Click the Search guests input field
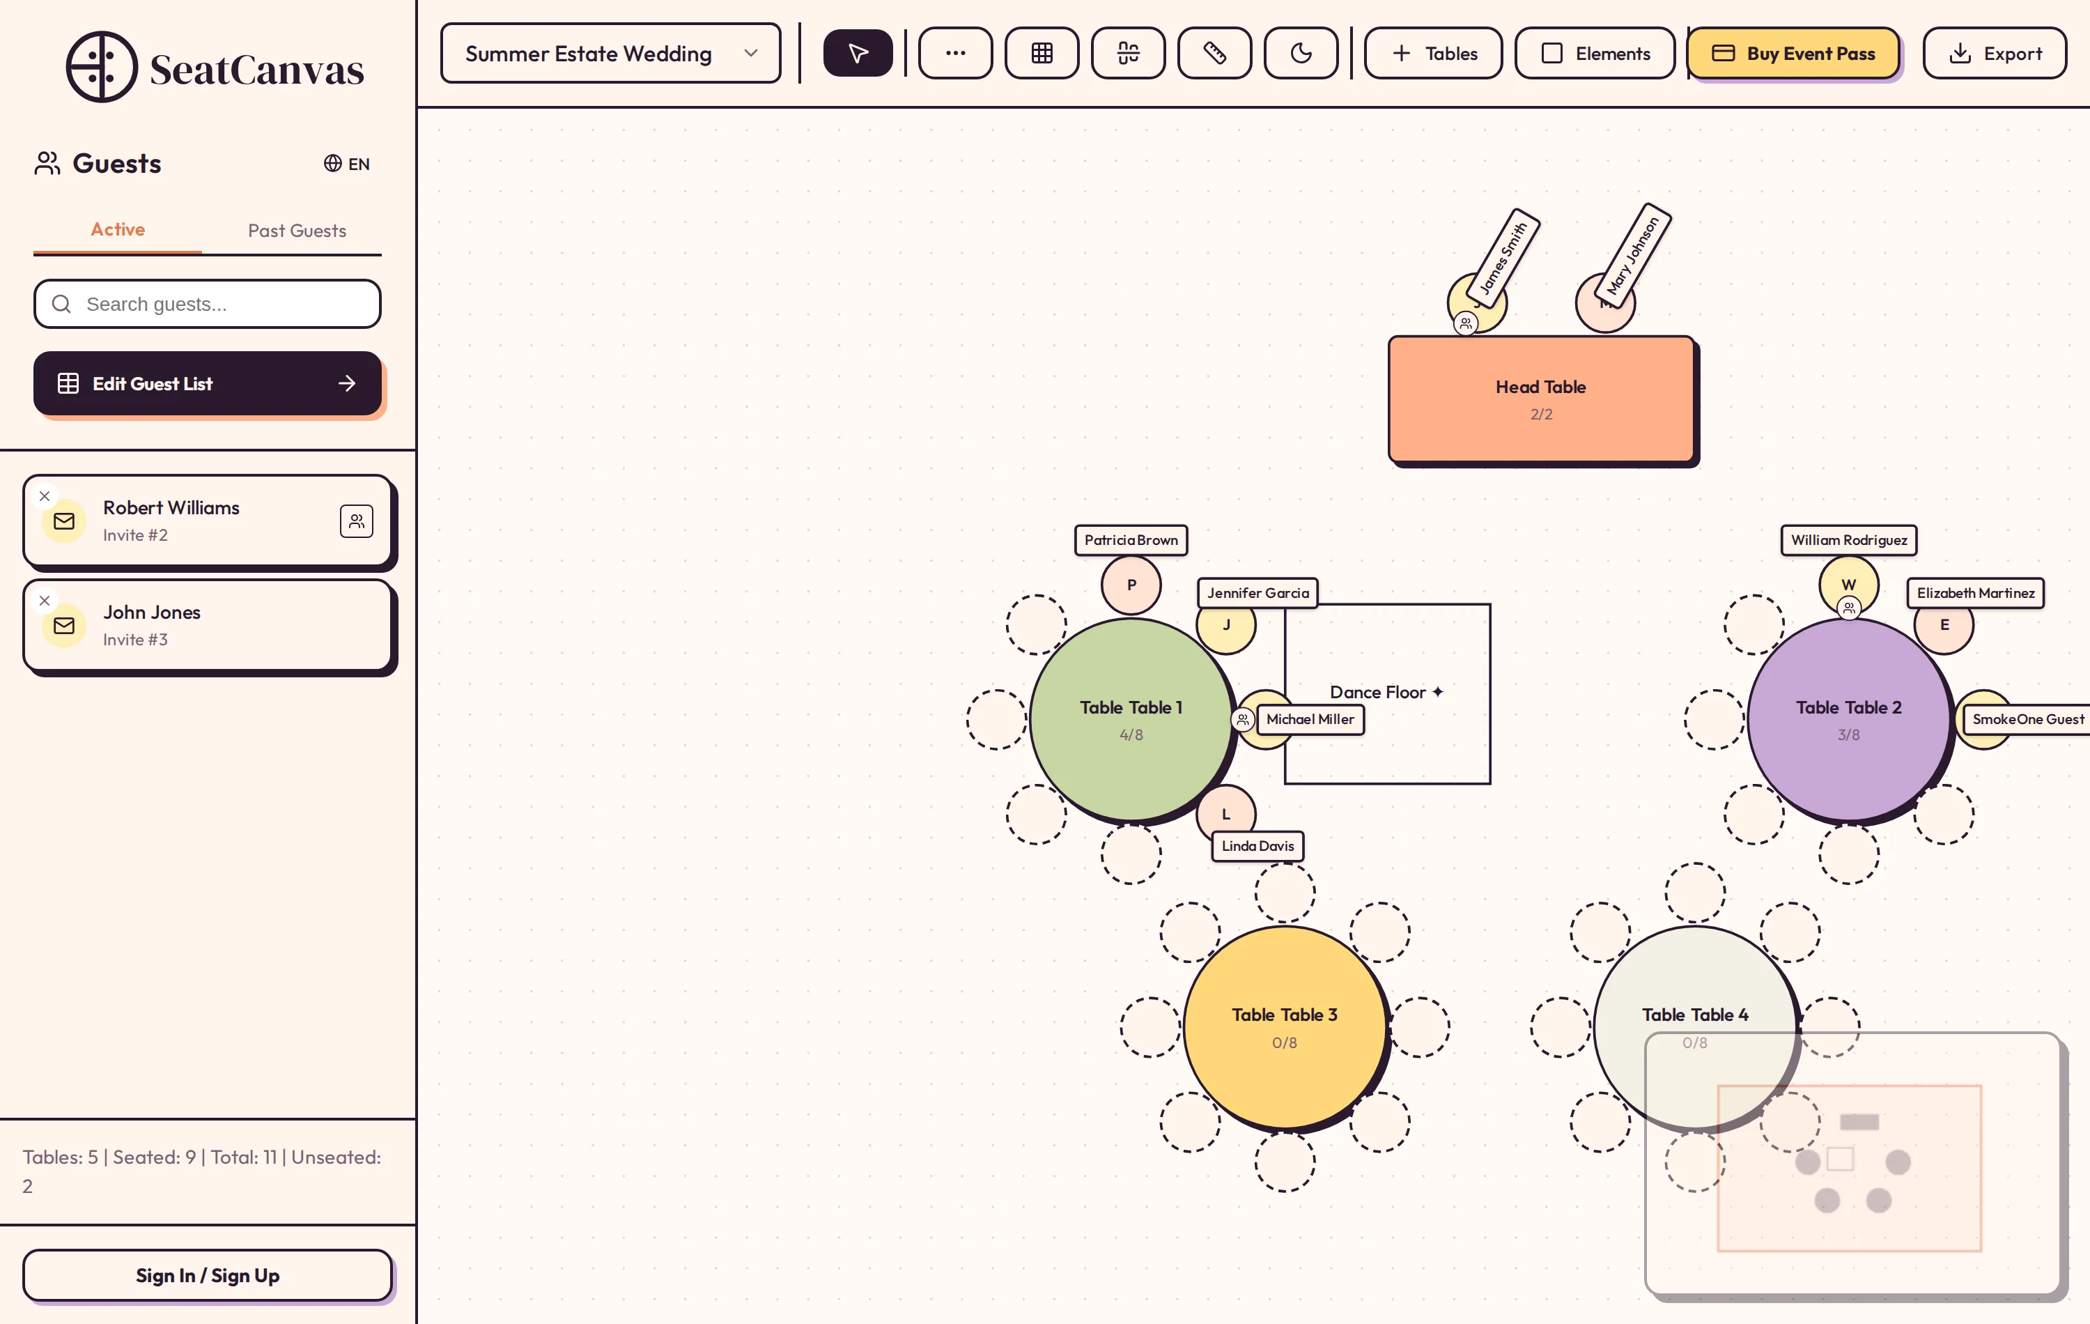Image resolution: width=2090 pixels, height=1324 pixels. (208, 304)
